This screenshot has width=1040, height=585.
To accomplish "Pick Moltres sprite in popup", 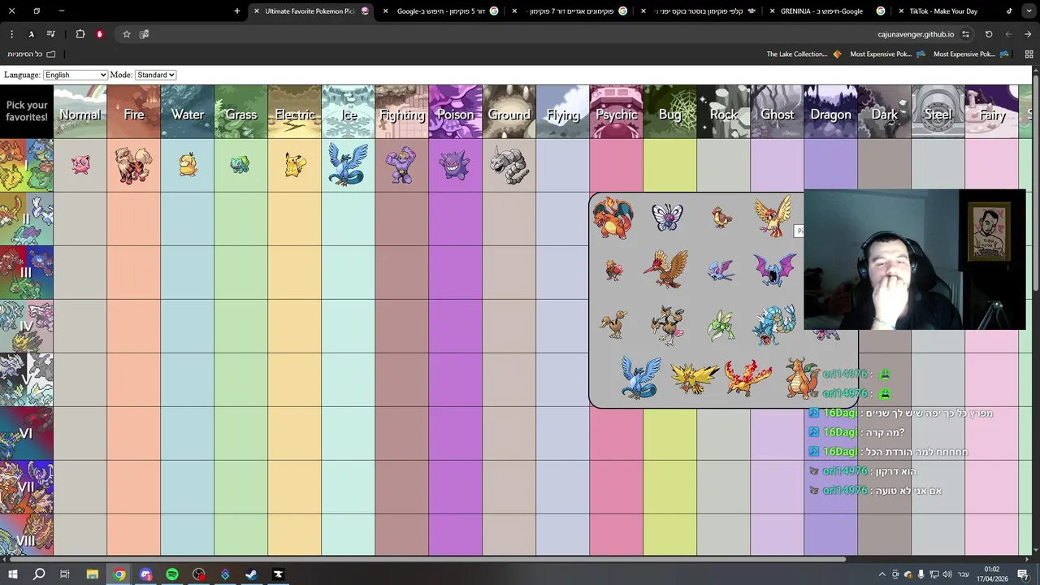I will [748, 378].
